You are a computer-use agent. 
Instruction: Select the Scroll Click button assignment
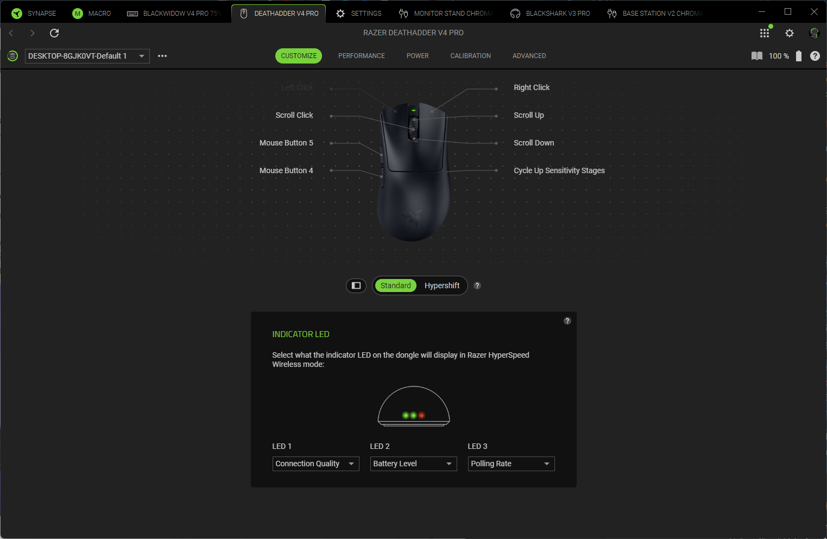click(294, 115)
